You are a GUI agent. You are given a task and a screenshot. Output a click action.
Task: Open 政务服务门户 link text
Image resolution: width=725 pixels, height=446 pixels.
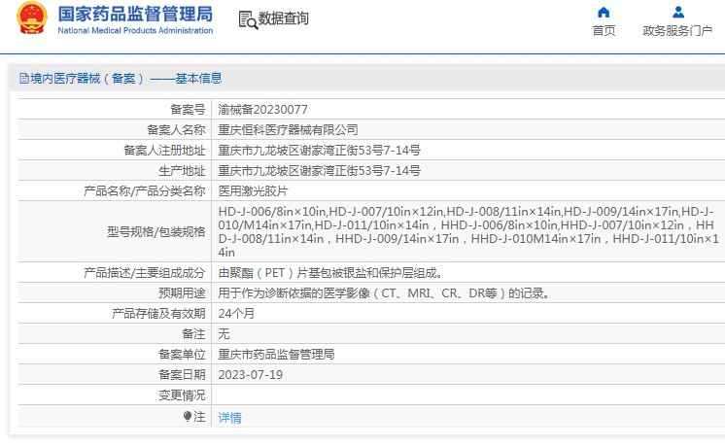pos(677,30)
